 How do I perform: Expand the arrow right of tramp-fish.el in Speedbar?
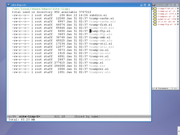tap(178, 8)
